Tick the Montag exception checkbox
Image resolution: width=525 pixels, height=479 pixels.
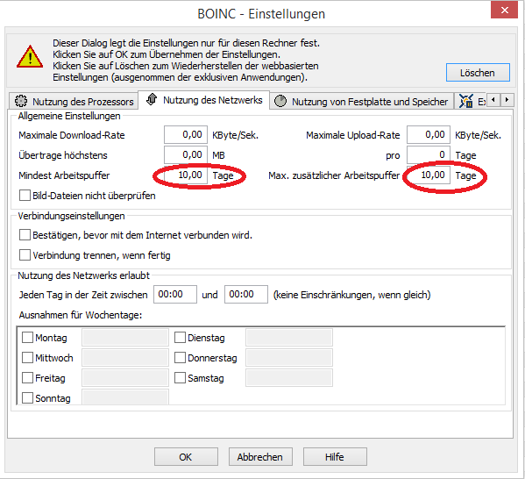tap(27, 337)
